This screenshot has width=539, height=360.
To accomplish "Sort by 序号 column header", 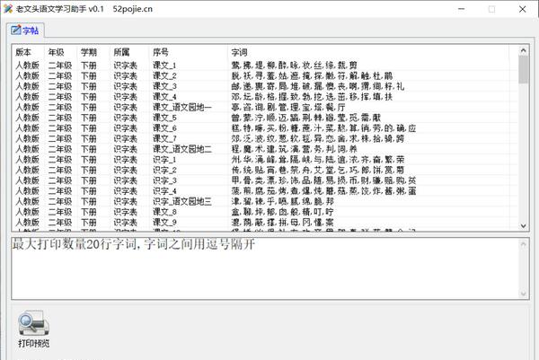I will pyautogui.click(x=188, y=52).
